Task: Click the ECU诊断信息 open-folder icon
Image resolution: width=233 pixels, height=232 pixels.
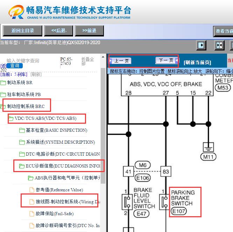Action: (22, 166)
